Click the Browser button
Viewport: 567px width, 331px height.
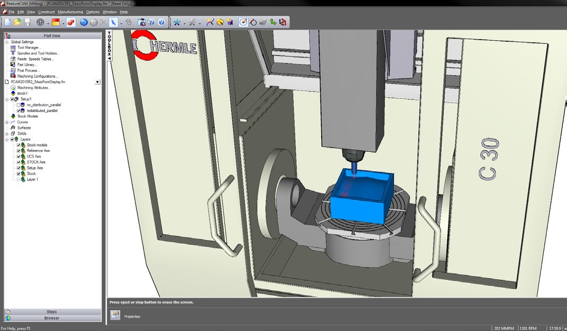(x=52, y=318)
